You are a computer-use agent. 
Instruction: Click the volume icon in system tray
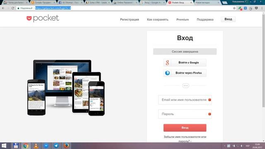[x=242, y=146]
